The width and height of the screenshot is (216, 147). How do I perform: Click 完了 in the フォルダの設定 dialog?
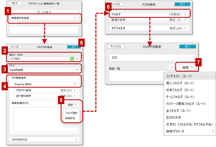pyautogui.click(x=188, y=47)
